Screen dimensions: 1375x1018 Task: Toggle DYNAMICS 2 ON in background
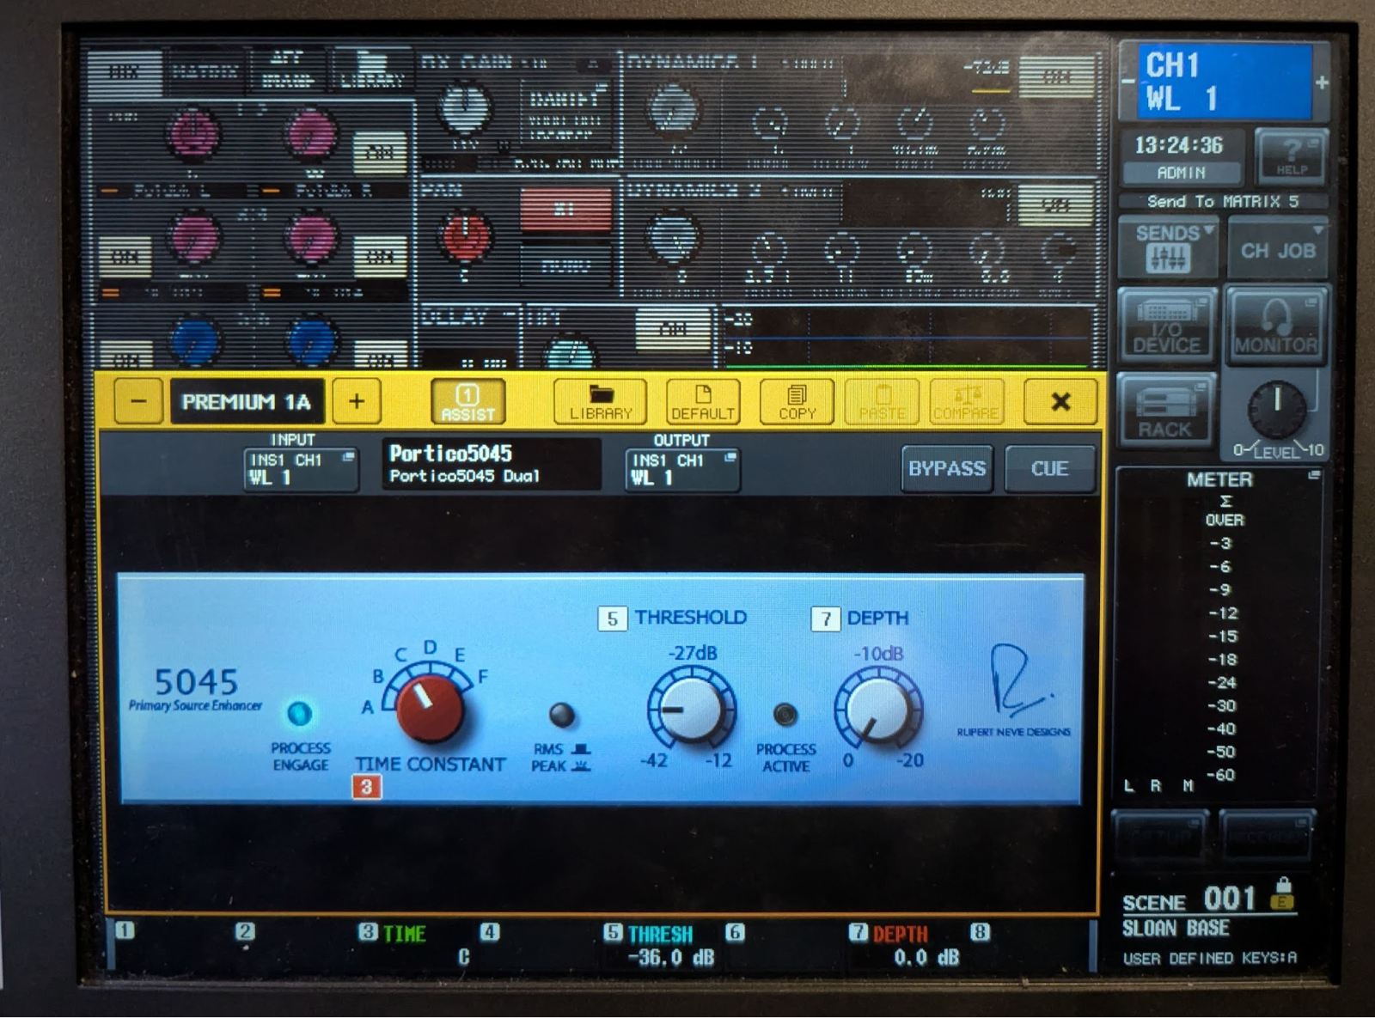(1056, 205)
